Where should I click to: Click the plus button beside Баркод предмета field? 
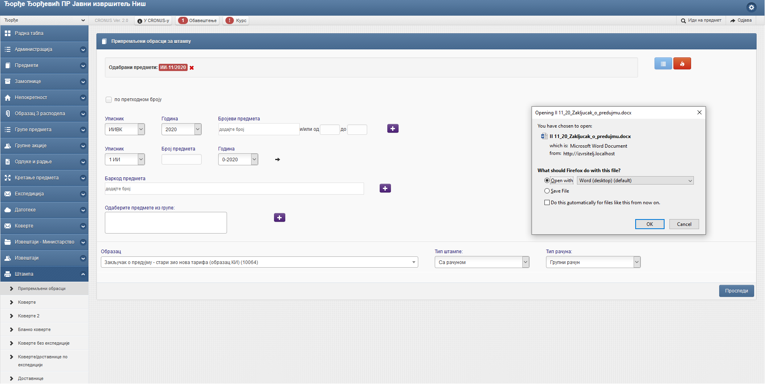click(385, 189)
